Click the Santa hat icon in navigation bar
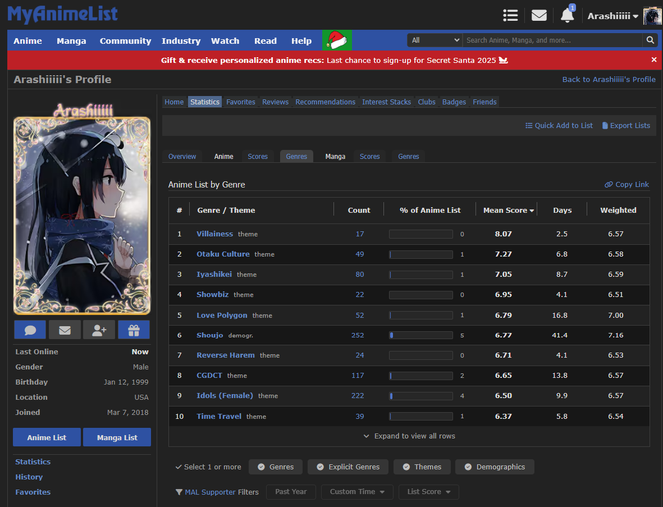 point(337,40)
